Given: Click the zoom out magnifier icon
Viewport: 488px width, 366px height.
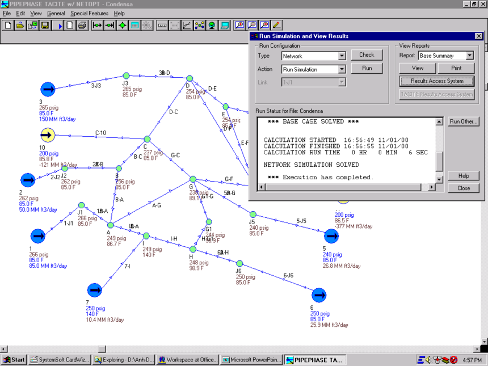Looking at the screenshot, I should pyautogui.click(x=253, y=26).
